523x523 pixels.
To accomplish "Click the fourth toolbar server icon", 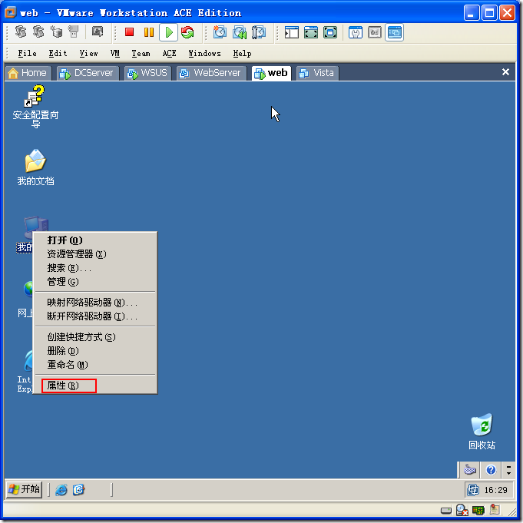I will (x=74, y=31).
